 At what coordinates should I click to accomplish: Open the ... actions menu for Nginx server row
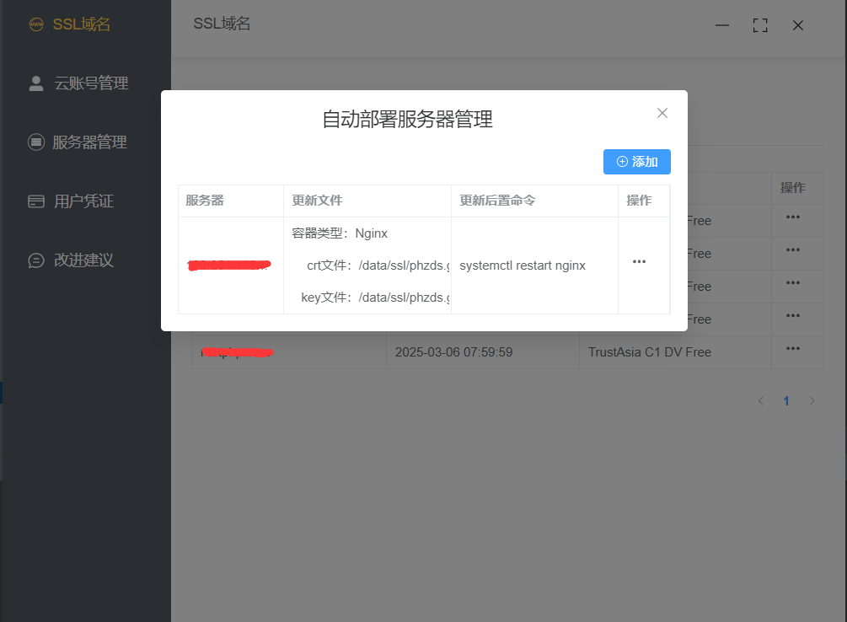640,262
